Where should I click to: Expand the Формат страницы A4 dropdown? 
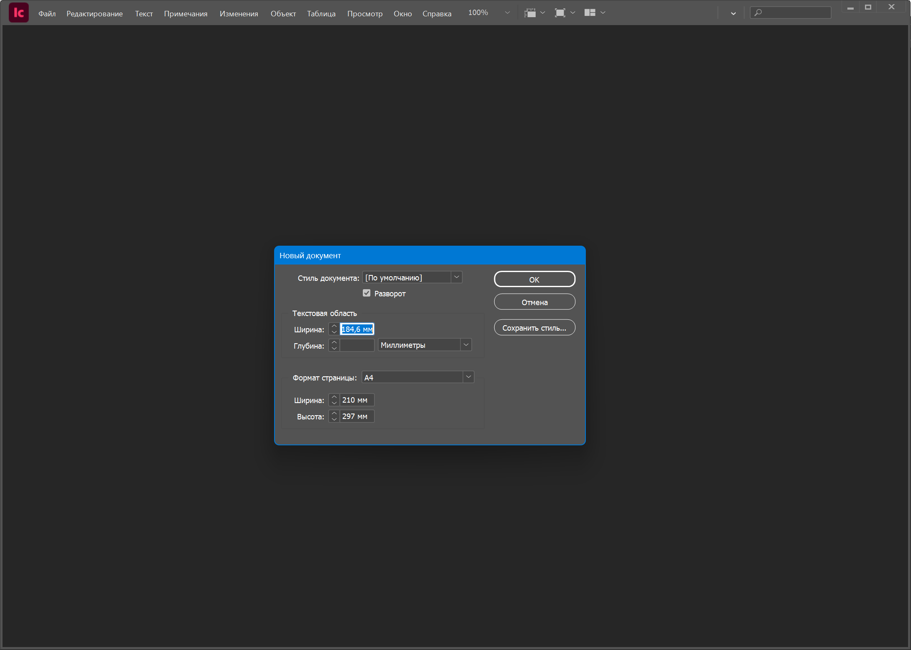click(468, 377)
